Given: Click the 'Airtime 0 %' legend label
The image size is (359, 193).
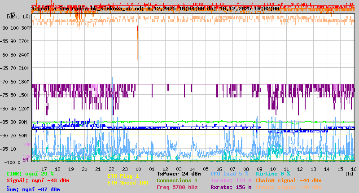Looking at the screenshot, I should [x=273, y=174].
